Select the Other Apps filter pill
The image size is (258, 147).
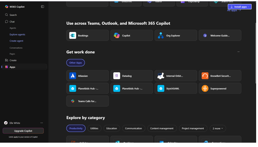pos(76,63)
